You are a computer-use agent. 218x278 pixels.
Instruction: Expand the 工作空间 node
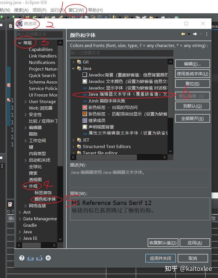point(26,141)
